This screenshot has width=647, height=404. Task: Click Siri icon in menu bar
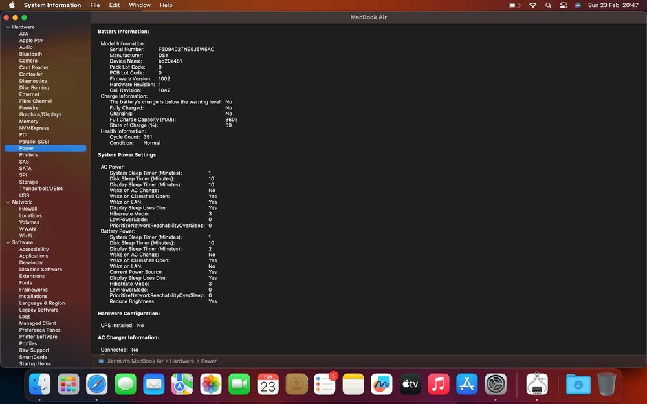(x=578, y=5)
